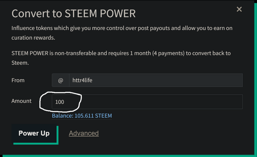Open the Advanced options link
Image resolution: width=257 pixels, height=157 pixels.
(x=84, y=133)
